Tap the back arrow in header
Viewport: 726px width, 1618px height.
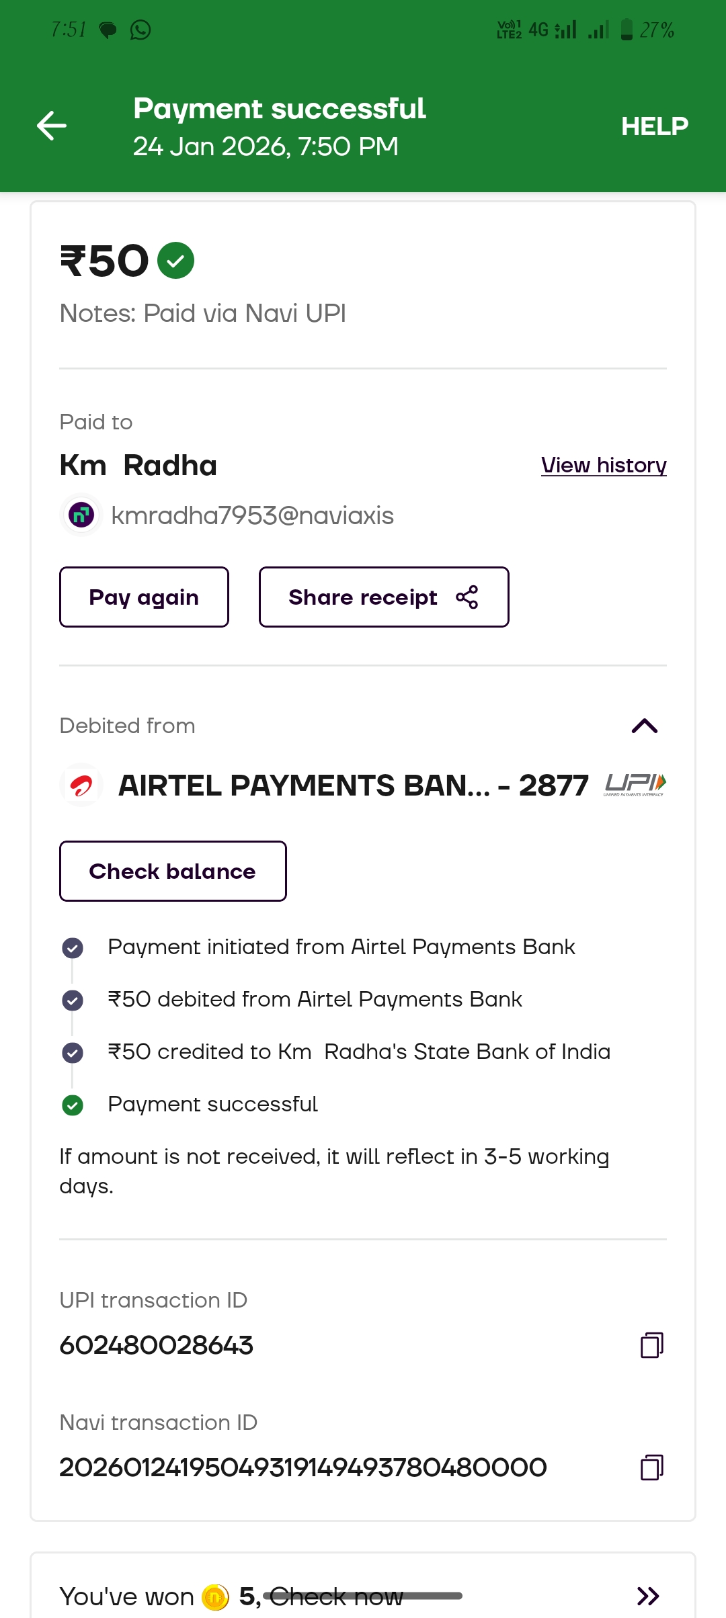coord(52,126)
